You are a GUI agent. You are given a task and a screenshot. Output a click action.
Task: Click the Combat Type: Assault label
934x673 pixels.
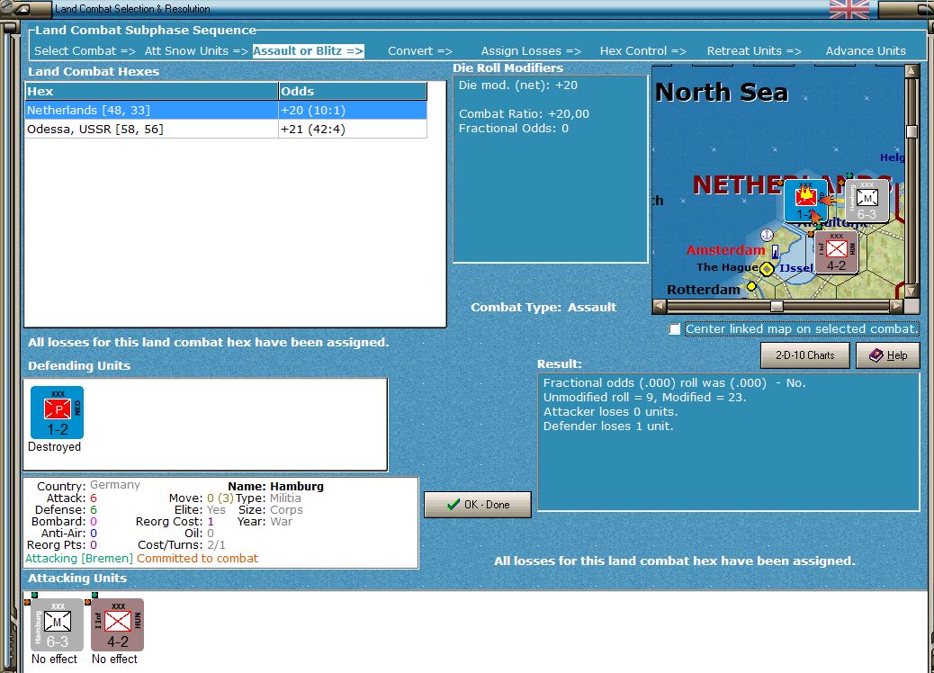click(543, 308)
